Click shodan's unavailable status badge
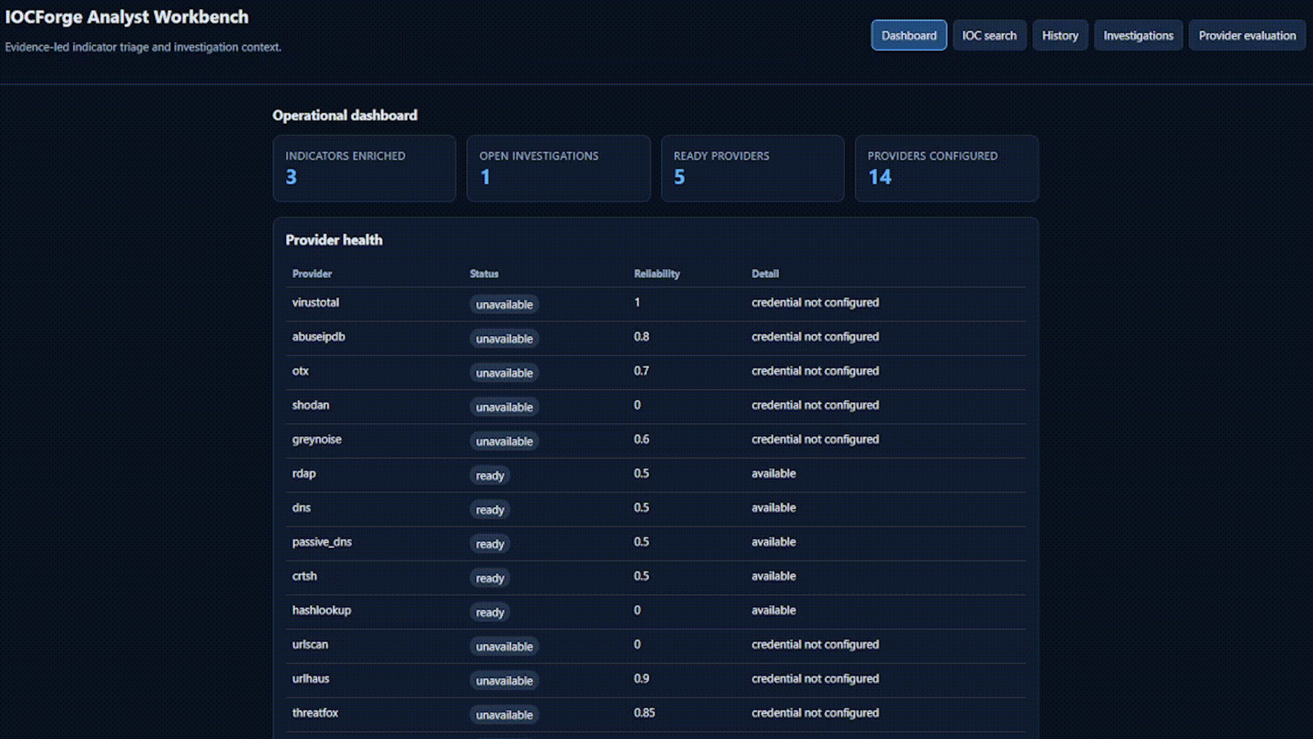1313x739 pixels. (x=505, y=407)
